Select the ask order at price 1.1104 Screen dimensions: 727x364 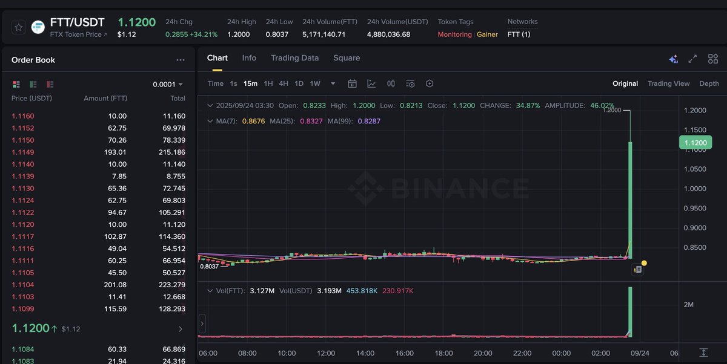(x=99, y=285)
